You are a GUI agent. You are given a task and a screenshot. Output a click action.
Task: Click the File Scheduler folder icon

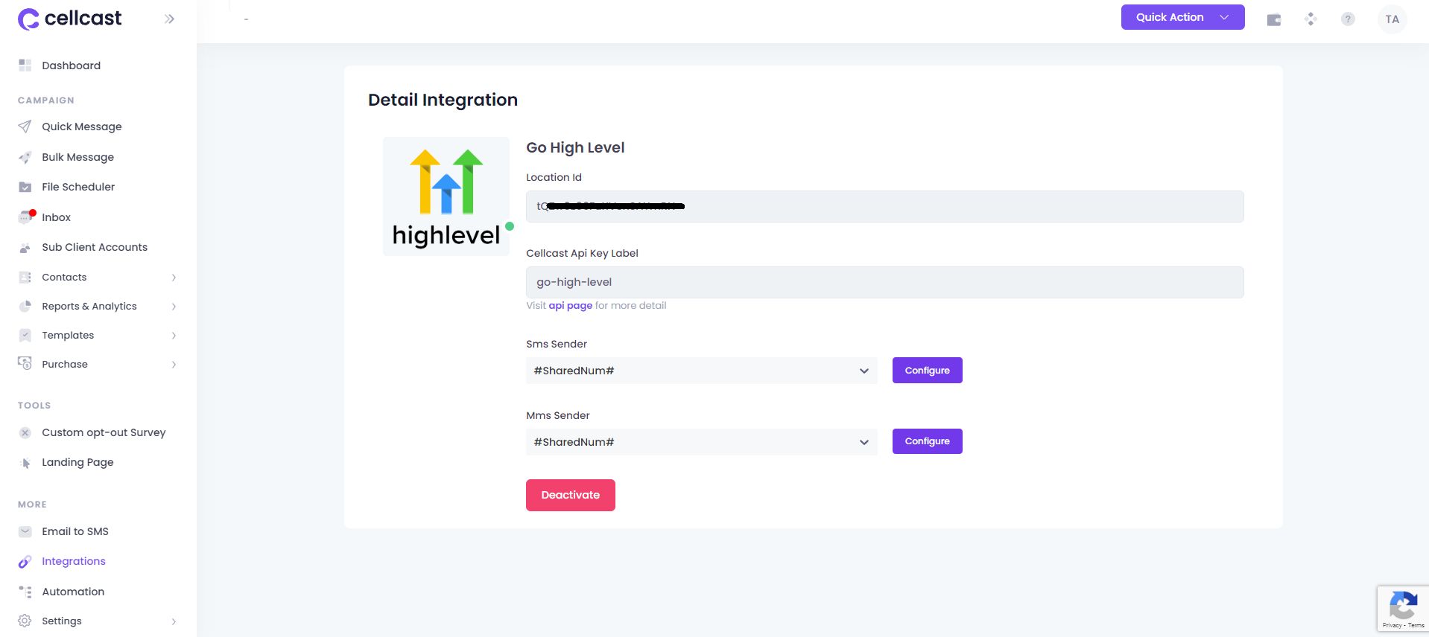(25, 187)
